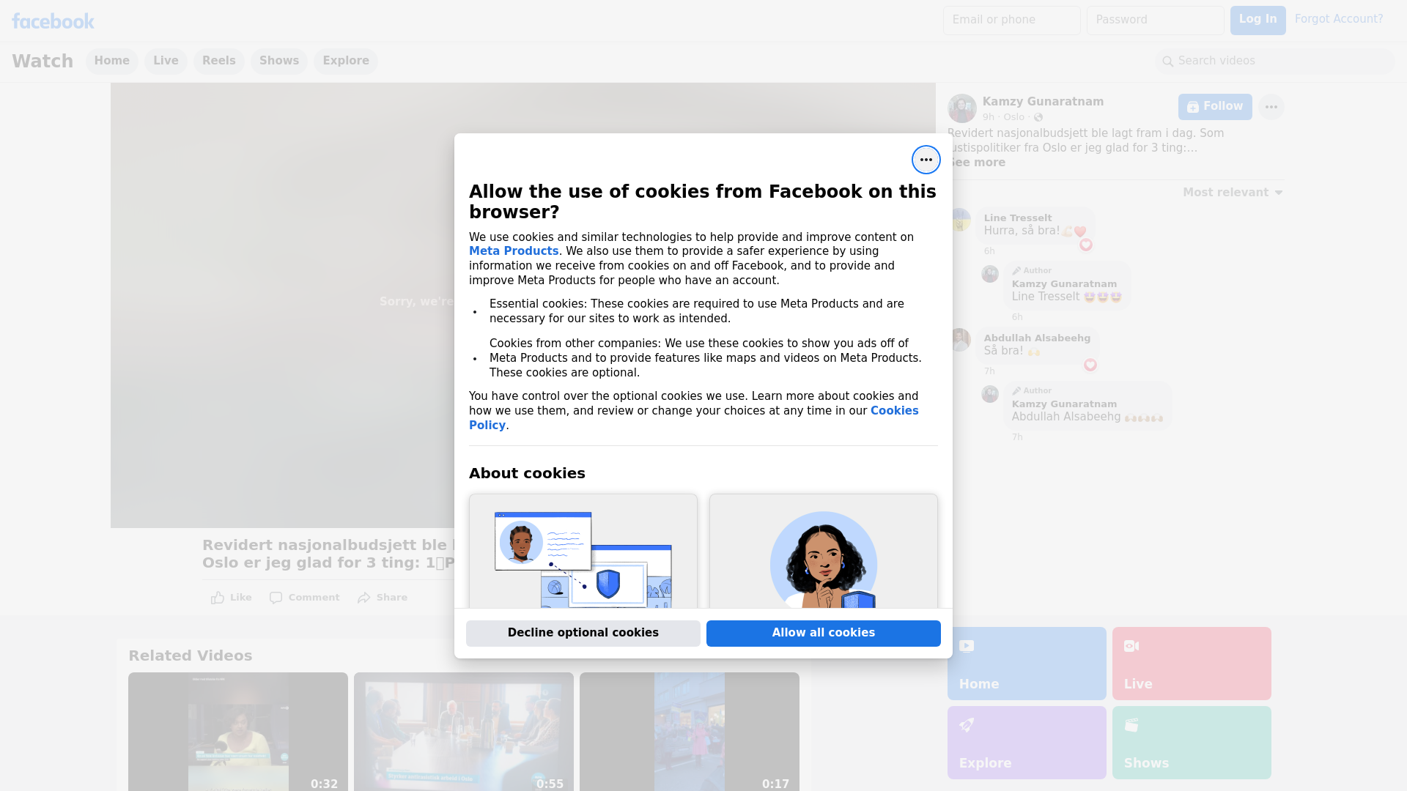
Task: Click the three-dots options icon in the cookie dialog
Action: (926, 160)
